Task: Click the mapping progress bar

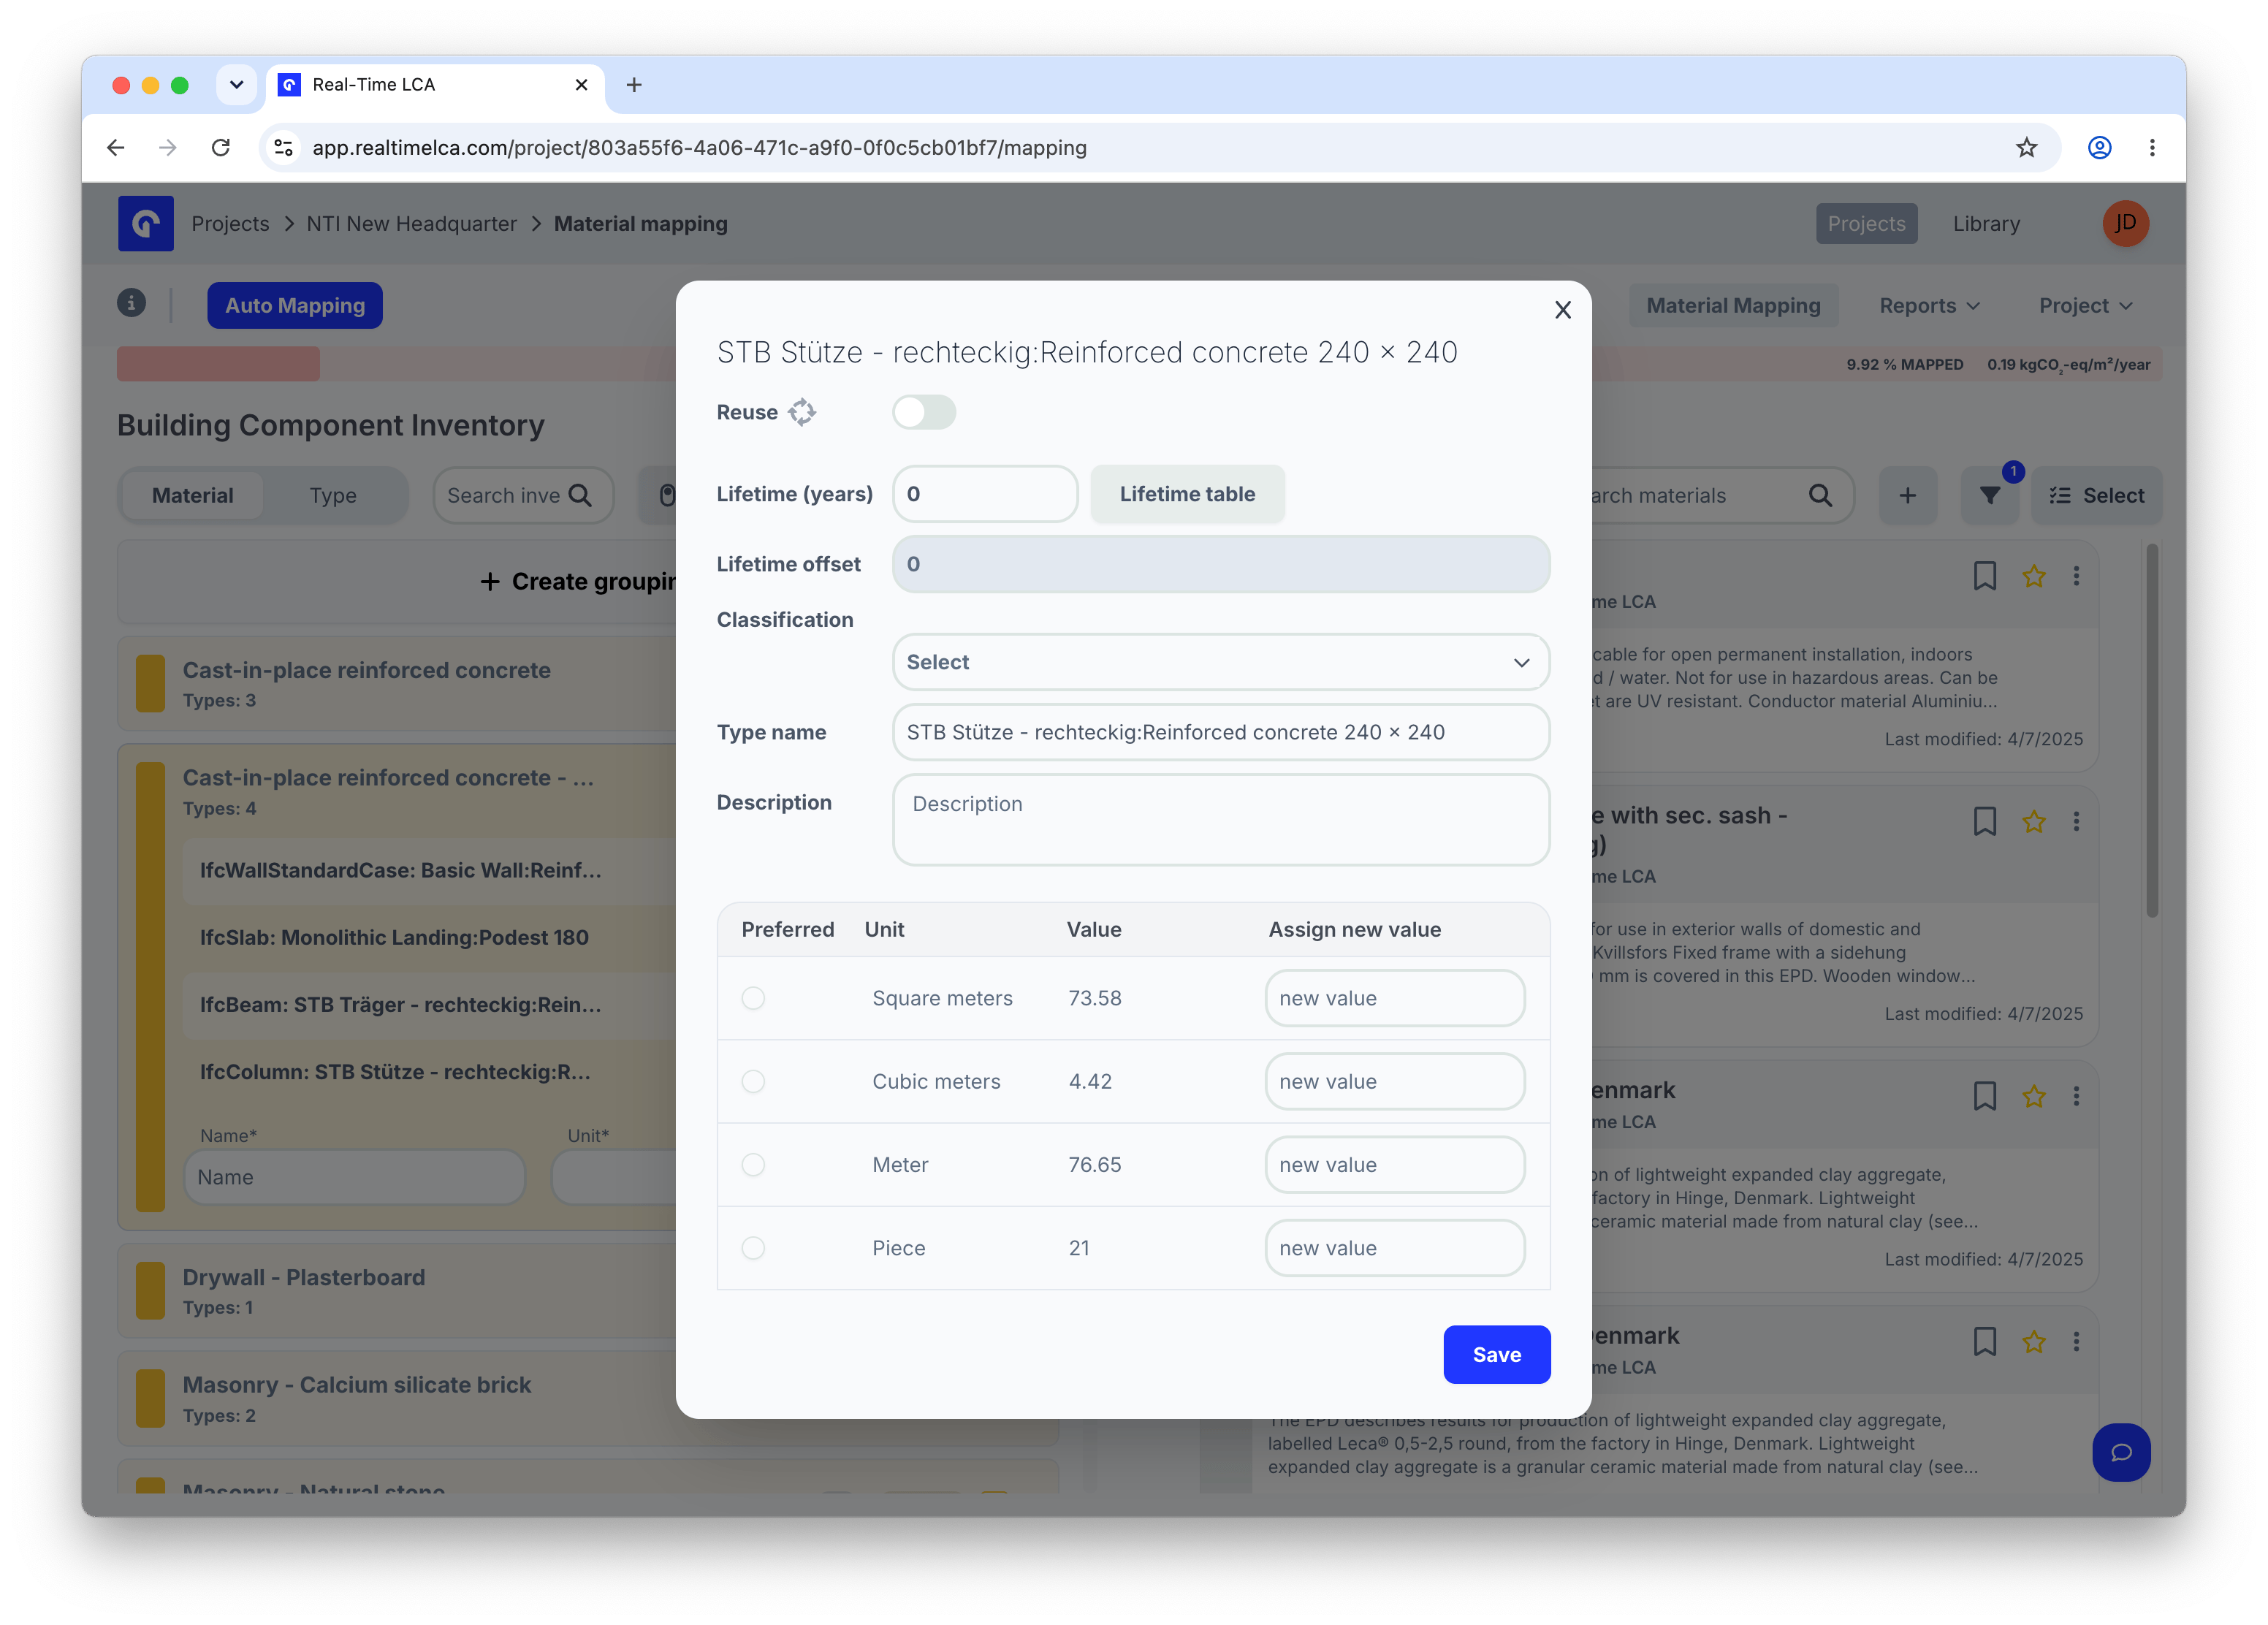Action: point(396,364)
